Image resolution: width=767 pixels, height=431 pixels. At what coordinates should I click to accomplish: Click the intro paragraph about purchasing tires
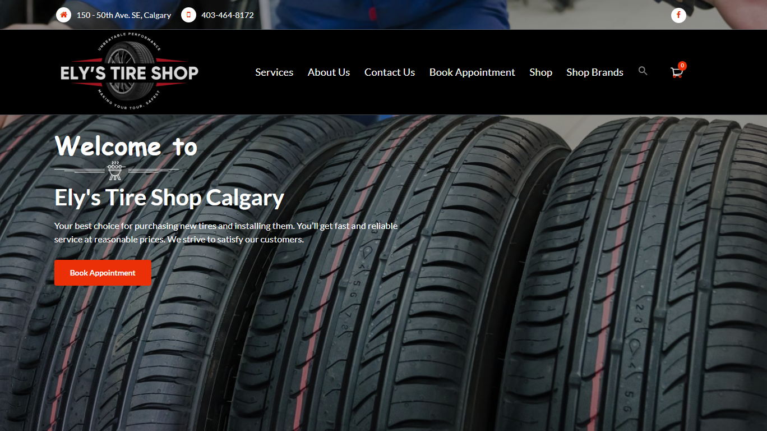tap(226, 232)
